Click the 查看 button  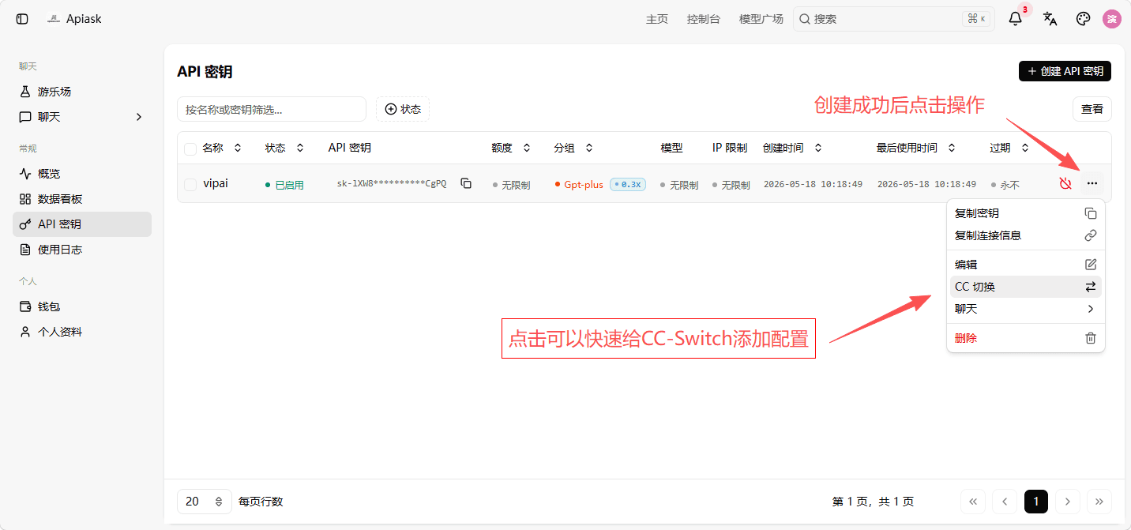[1092, 109]
